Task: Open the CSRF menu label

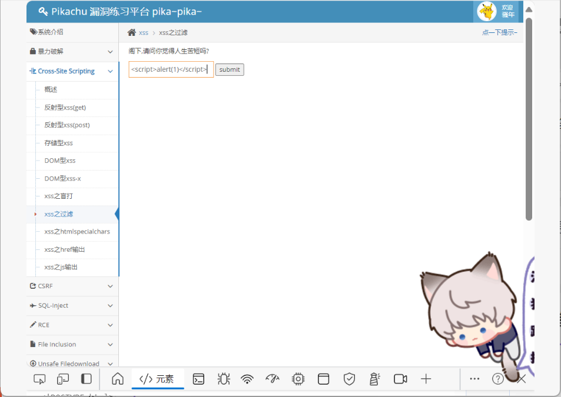Action: click(x=45, y=286)
